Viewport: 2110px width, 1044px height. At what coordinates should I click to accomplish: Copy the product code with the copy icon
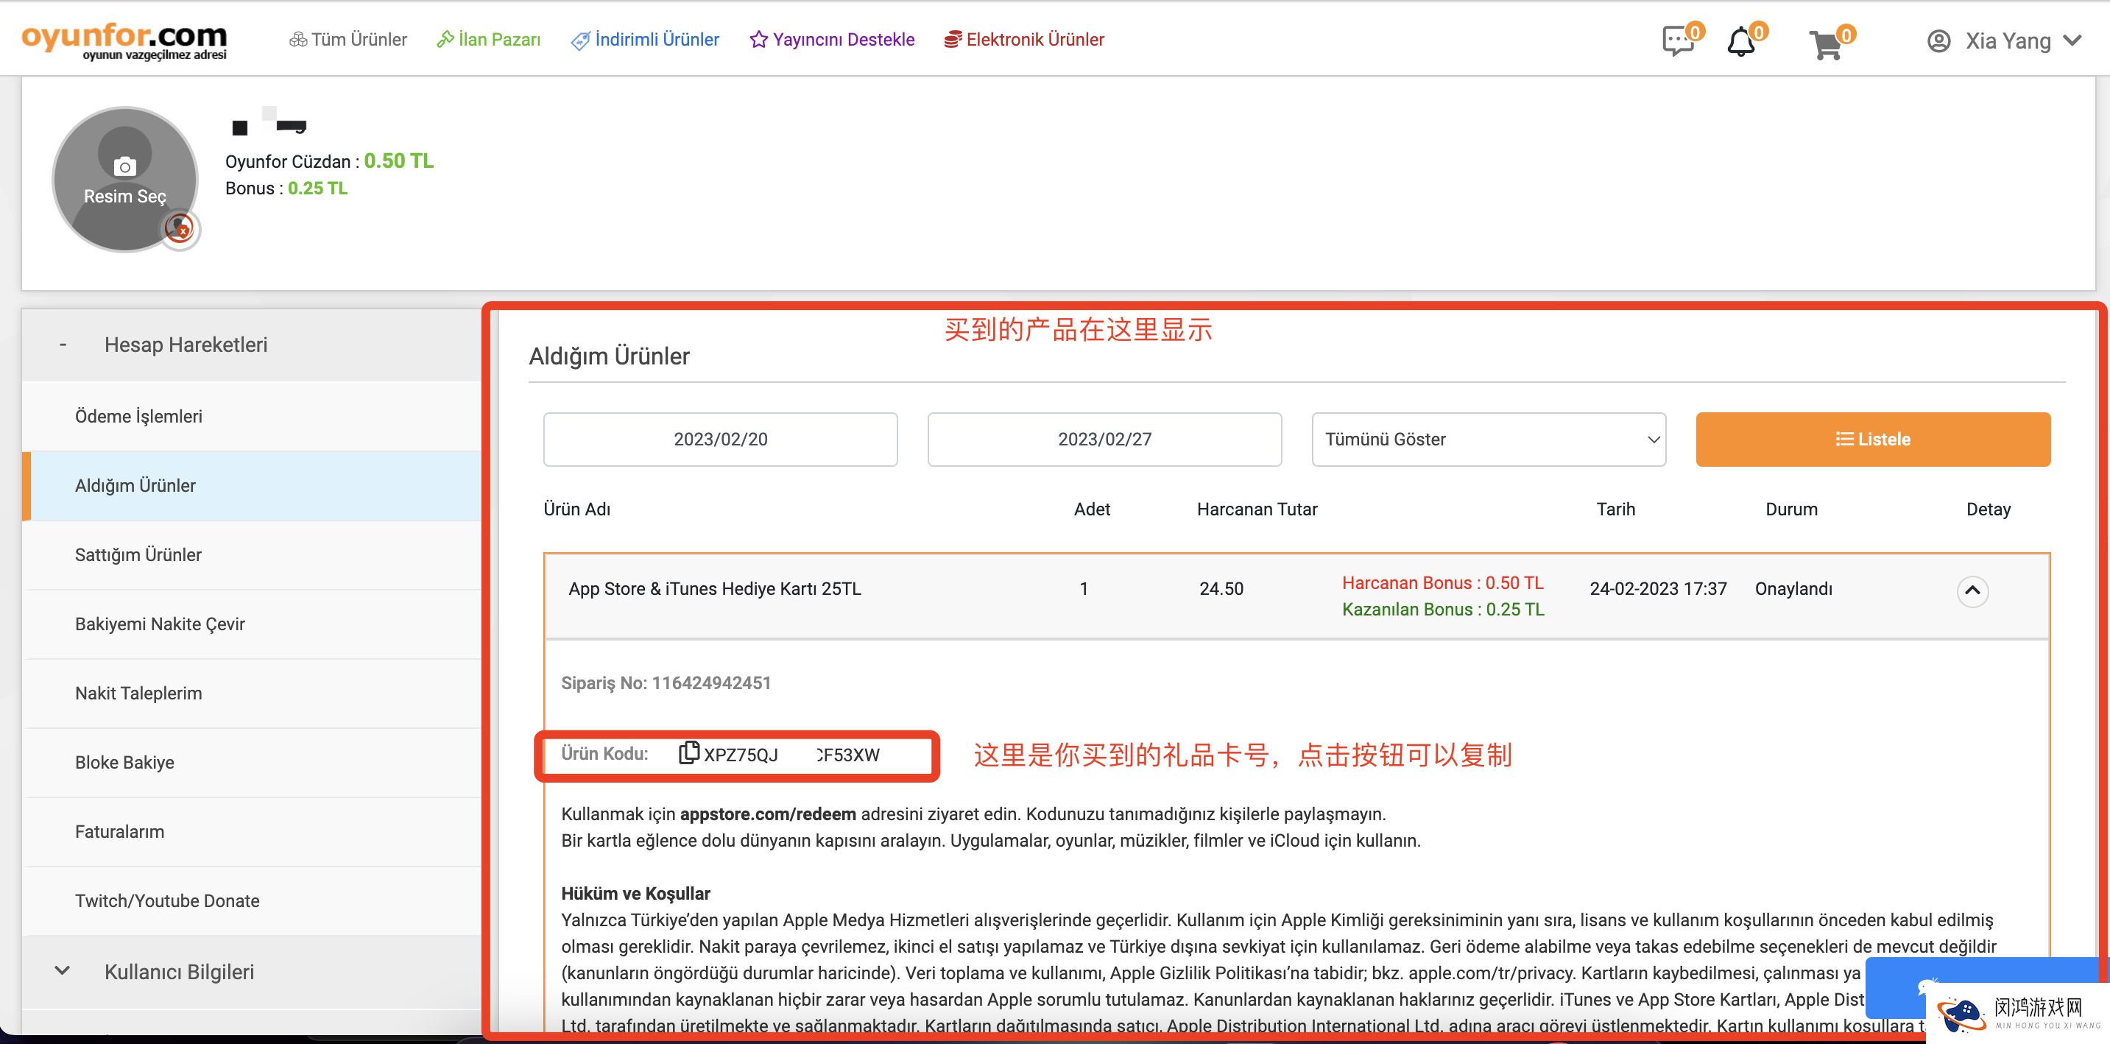pyautogui.click(x=689, y=752)
